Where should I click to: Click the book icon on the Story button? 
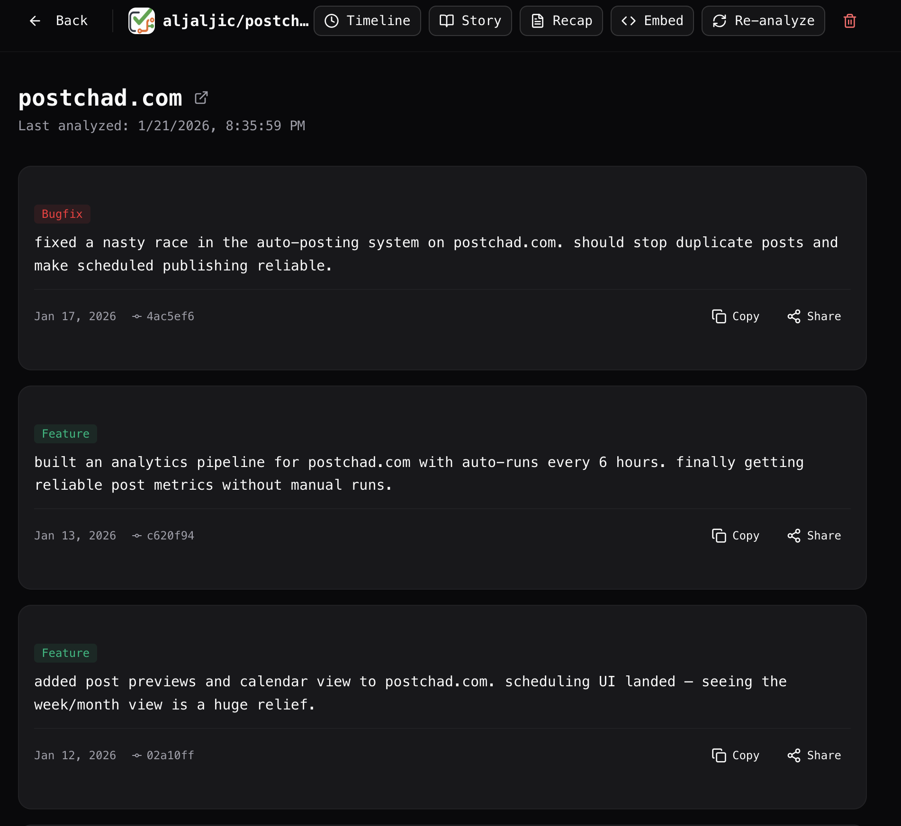point(447,21)
